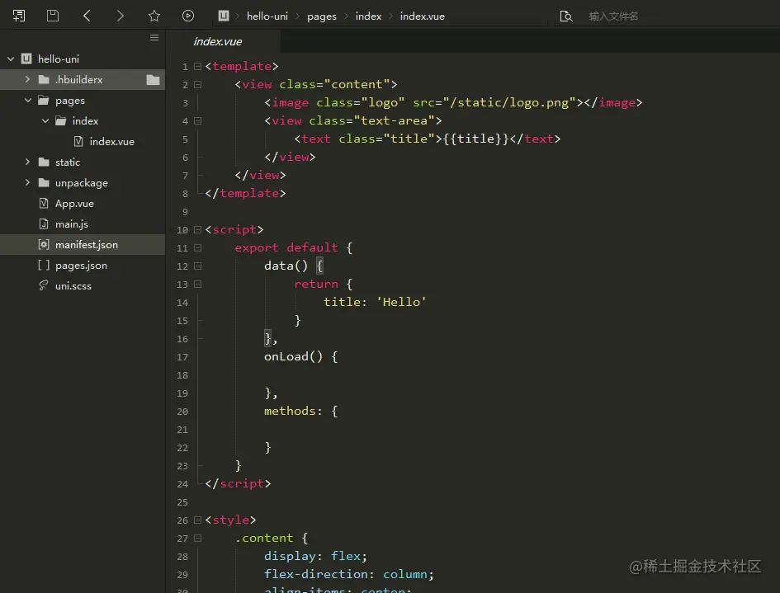
Task: Click onLoad() on line 17
Action: (x=294, y=356)
